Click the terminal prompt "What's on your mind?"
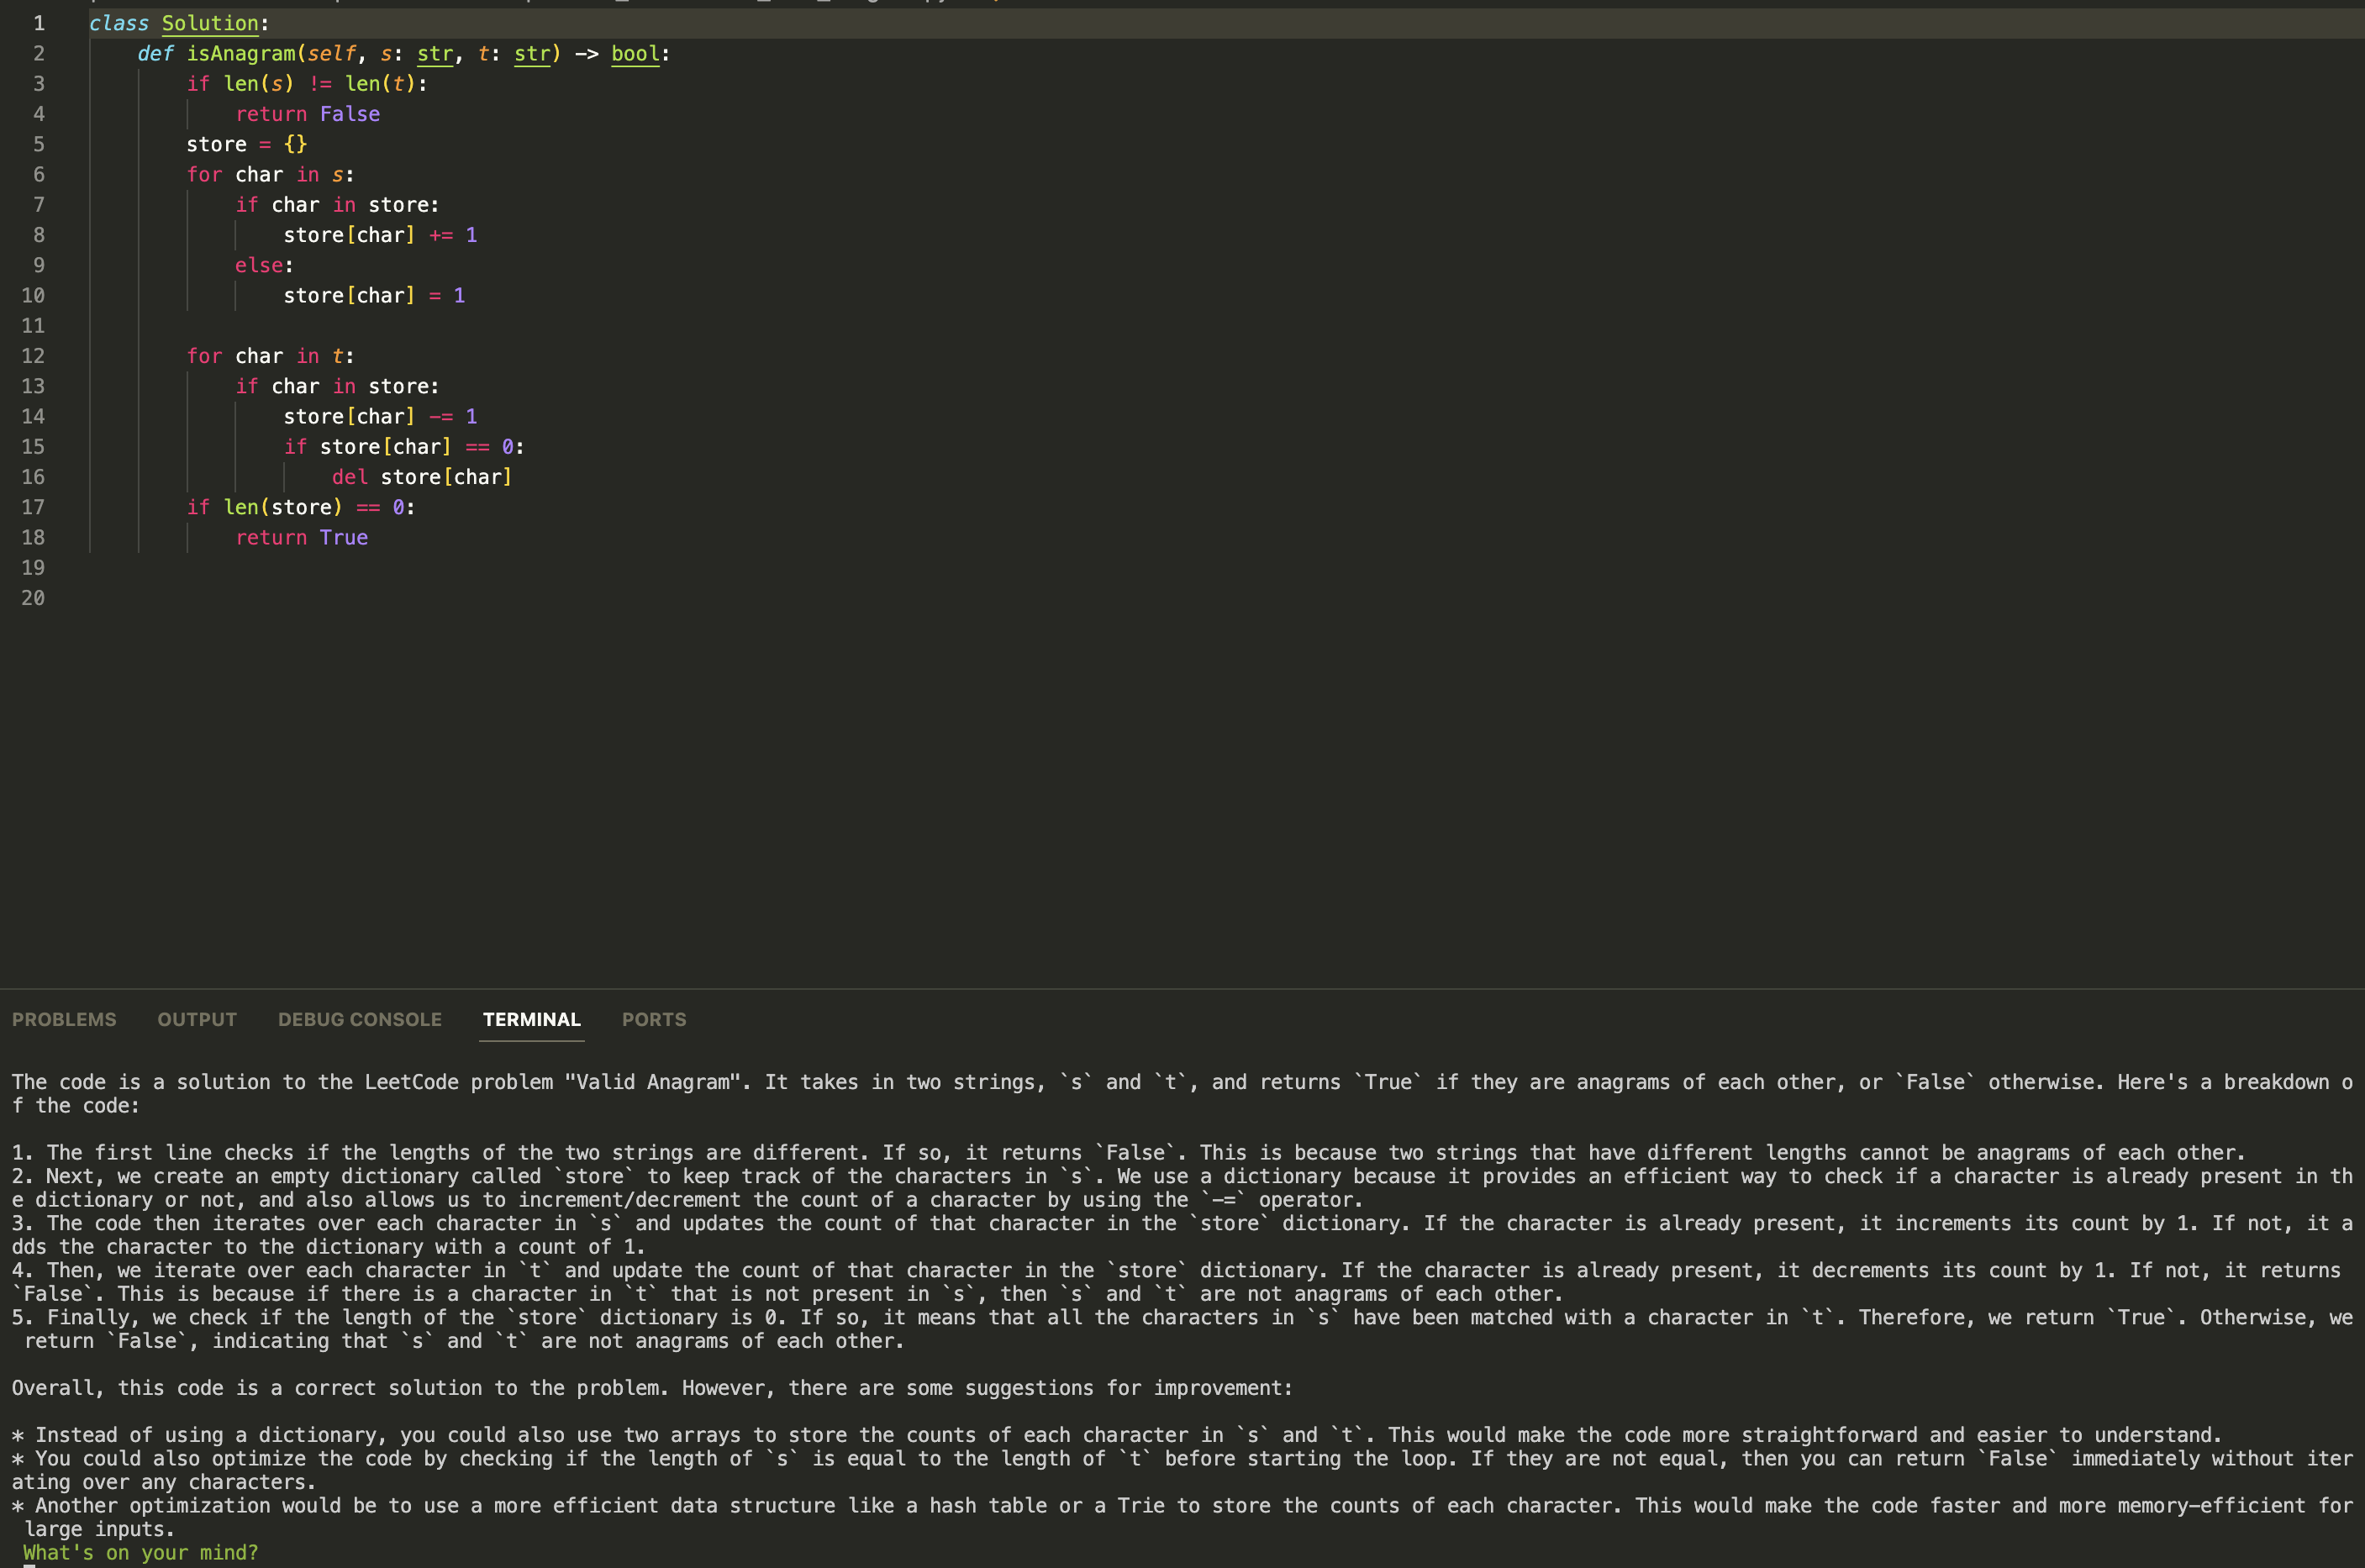The width and height of the screenshot is (2365, 1568). (x=140, y=1552)
